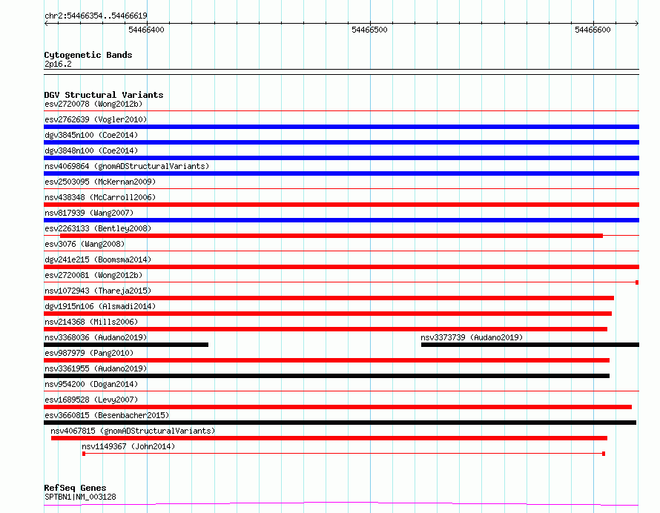660x513 pixels.
Task: Click the Cytogenetic Bands track title
Action: pyautogui.click(x=88, y=55)
